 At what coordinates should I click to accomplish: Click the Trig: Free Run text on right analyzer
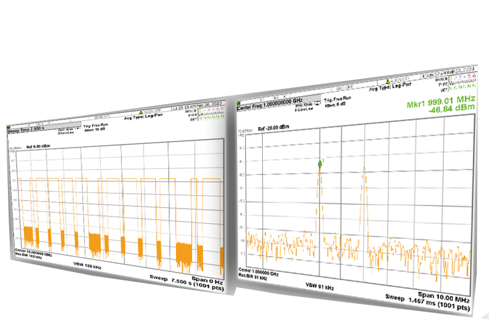pos(339,98)
